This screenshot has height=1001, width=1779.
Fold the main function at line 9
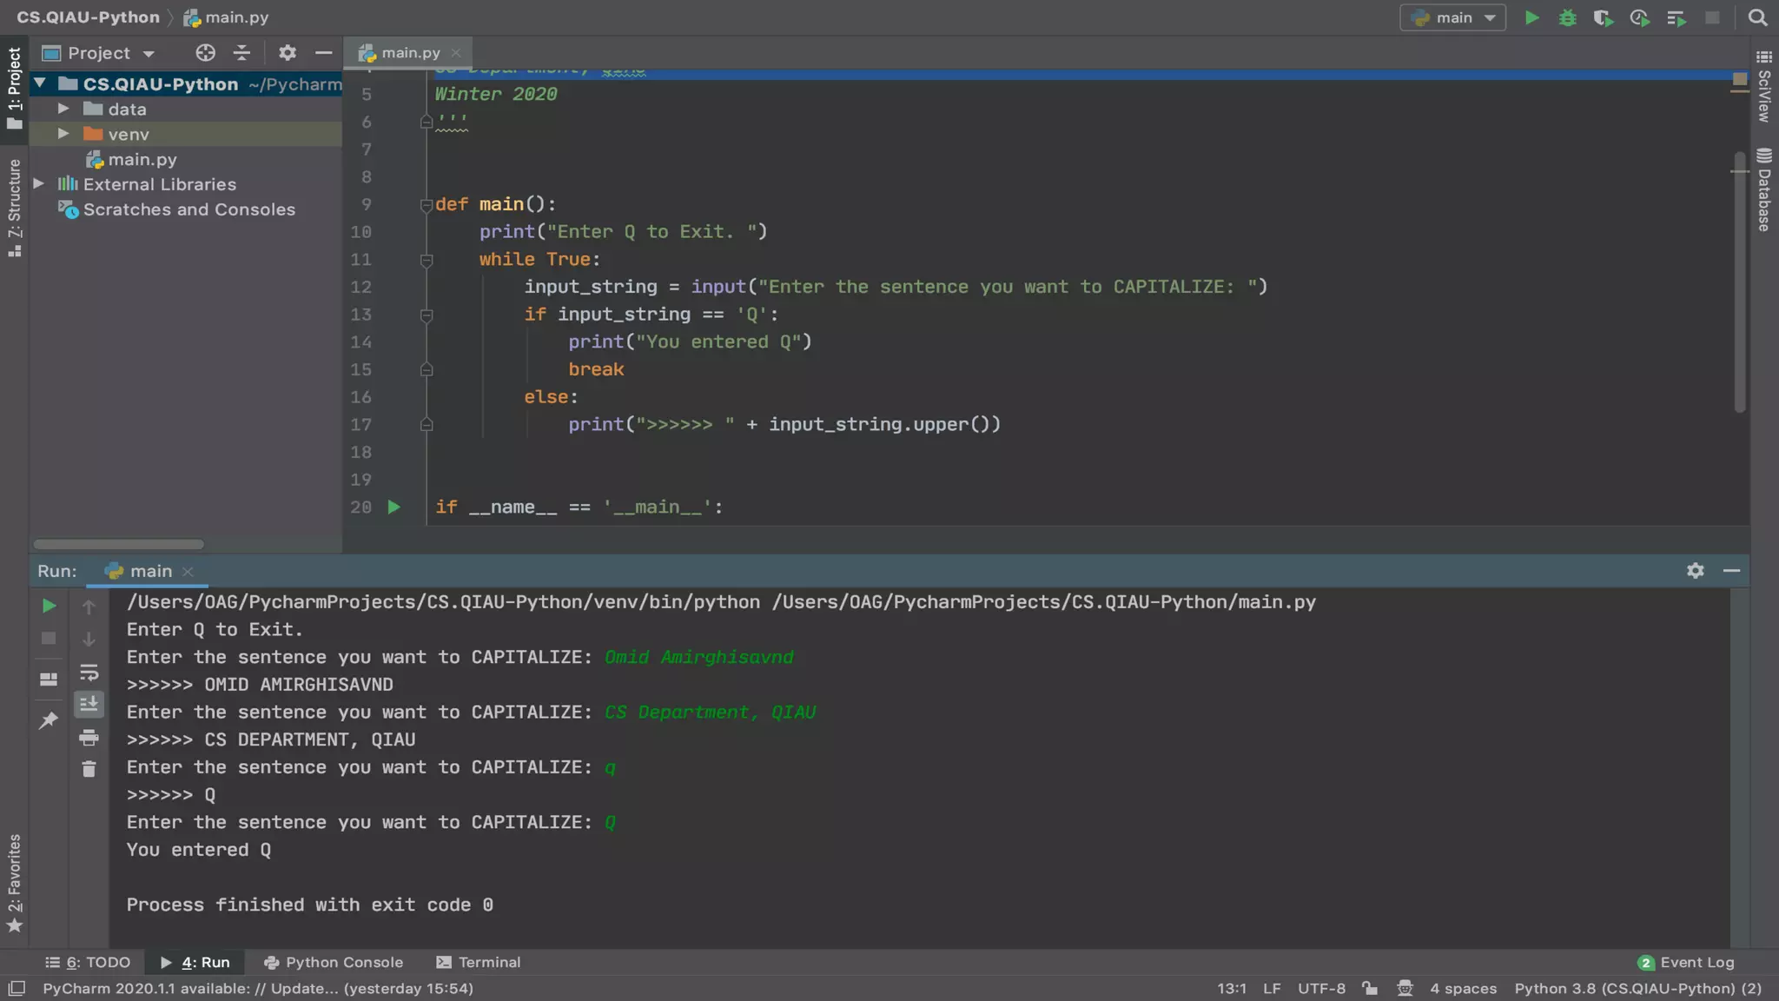point(426,205)
